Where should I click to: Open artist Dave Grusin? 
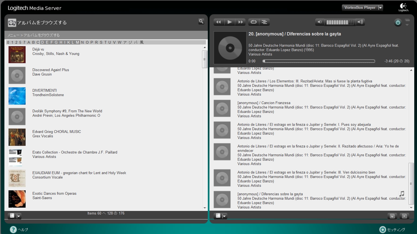(x=42, y=74)
